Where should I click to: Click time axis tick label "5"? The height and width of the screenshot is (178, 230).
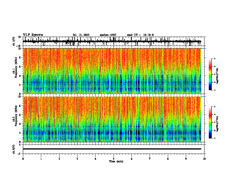click(114, 159)
